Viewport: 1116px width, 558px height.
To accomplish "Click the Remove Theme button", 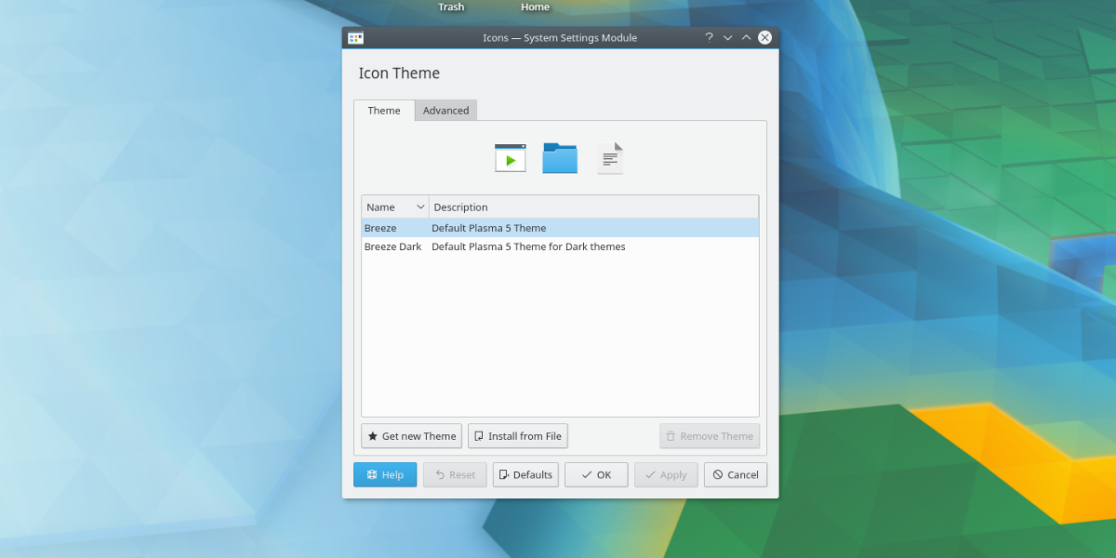I will coord(710,436).
